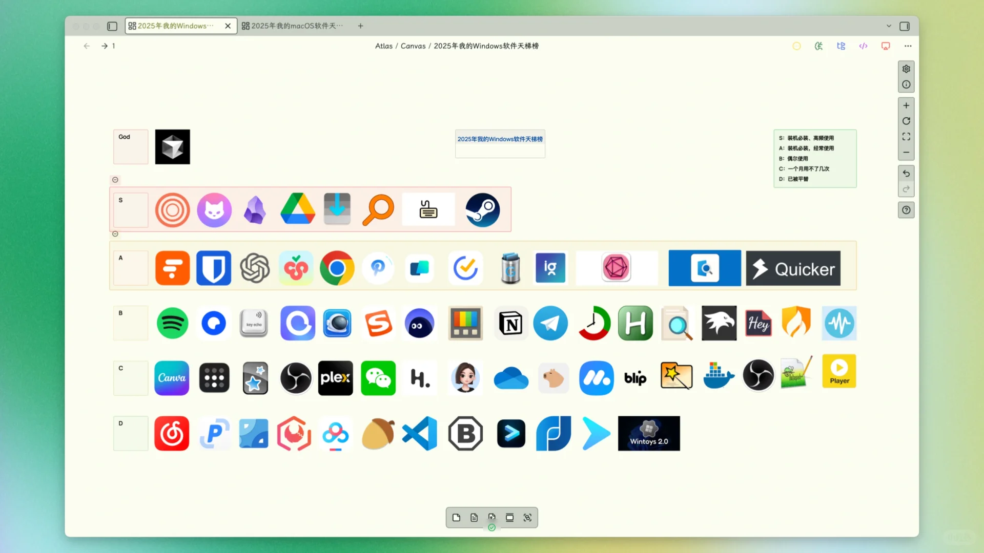Open a new tab with plus
The height and width of the screenshot is (553, 984).
[x=360, y=26]
